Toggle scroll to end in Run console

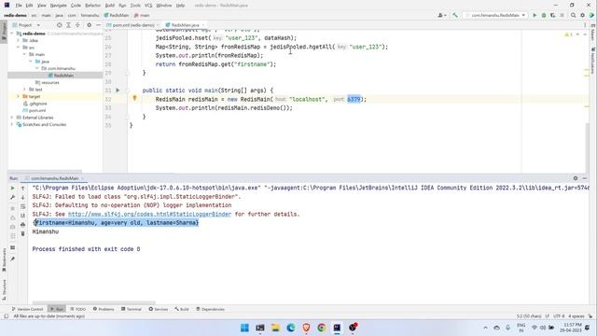pyautogui.click(x=22, y=216)
